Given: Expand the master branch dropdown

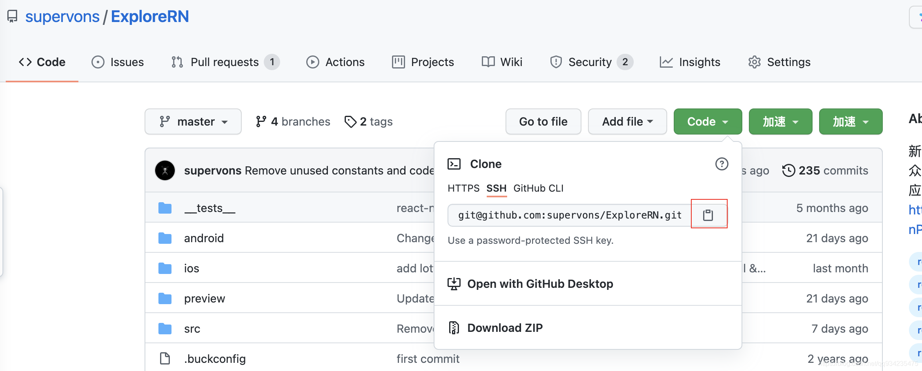Looking at the screenshot, I should pyautogui.click(x=193, y=121).
